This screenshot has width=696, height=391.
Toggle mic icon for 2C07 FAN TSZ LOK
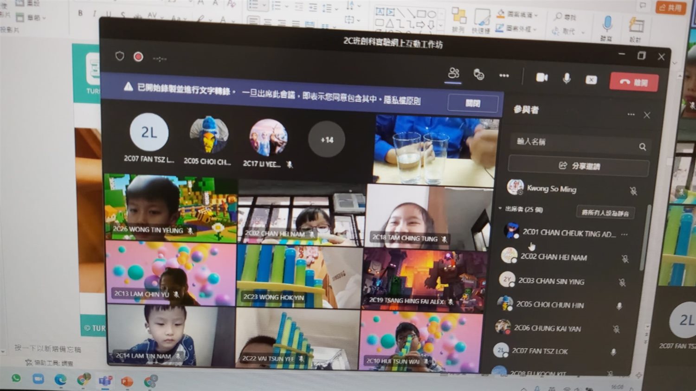613,352
